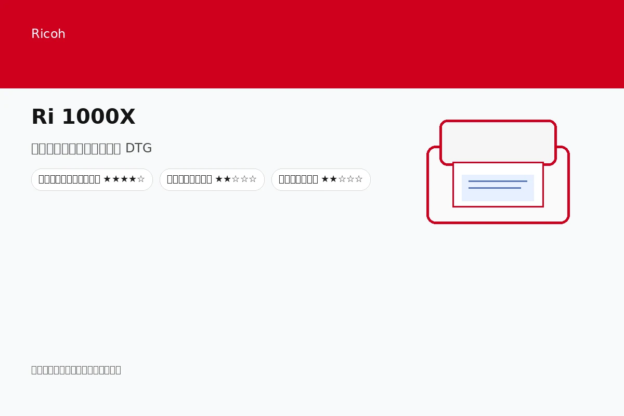Screen dimensions: 624x416
Task: Click the second filled star in the middle badge
Action: pos(228,179)
